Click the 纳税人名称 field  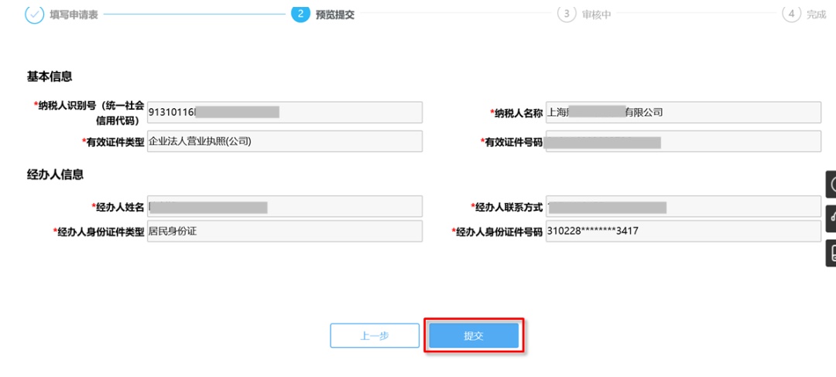pos(682,112)
